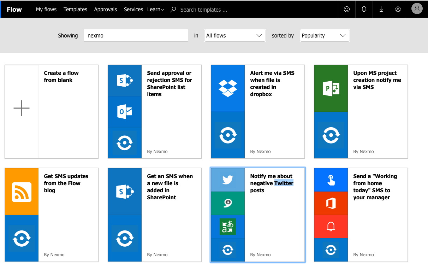Click the orange RSS feed icon
428x264 pixels.
pyautogui.click(x=22, y=192)
